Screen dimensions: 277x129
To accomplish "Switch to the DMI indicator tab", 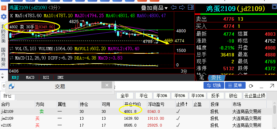I will click(60, 77).
